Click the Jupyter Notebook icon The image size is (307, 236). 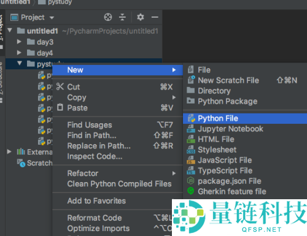point(191,129)
